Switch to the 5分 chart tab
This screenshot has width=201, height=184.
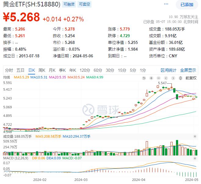(133, 70)
